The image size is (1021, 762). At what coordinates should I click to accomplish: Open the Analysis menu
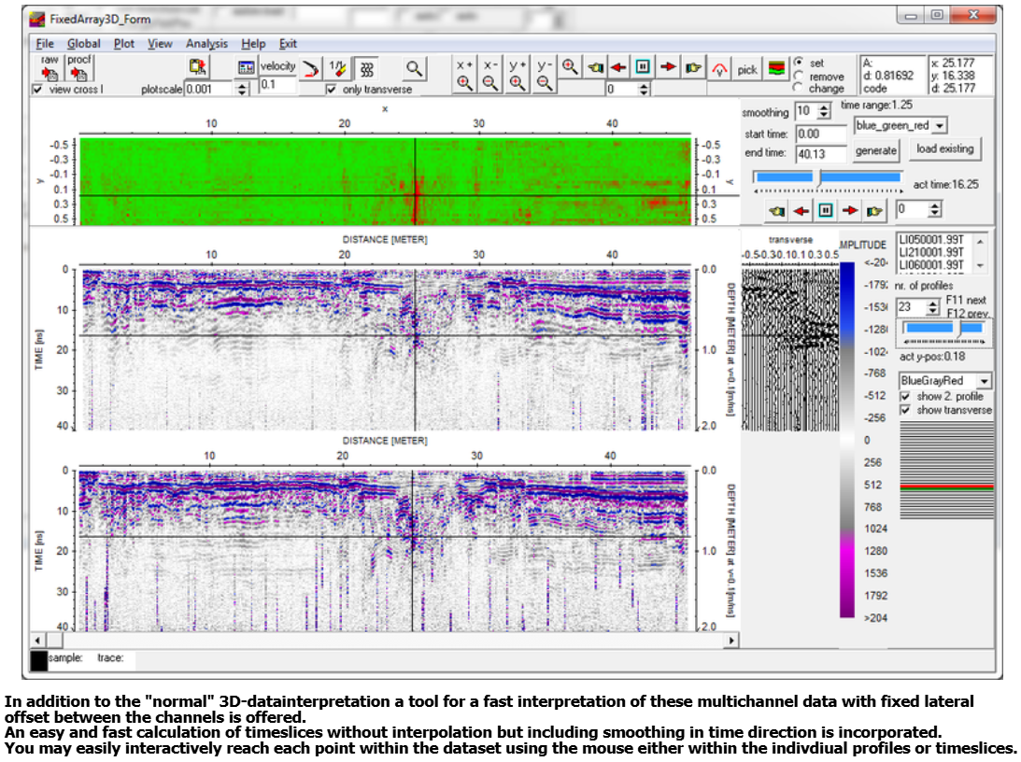206,43
